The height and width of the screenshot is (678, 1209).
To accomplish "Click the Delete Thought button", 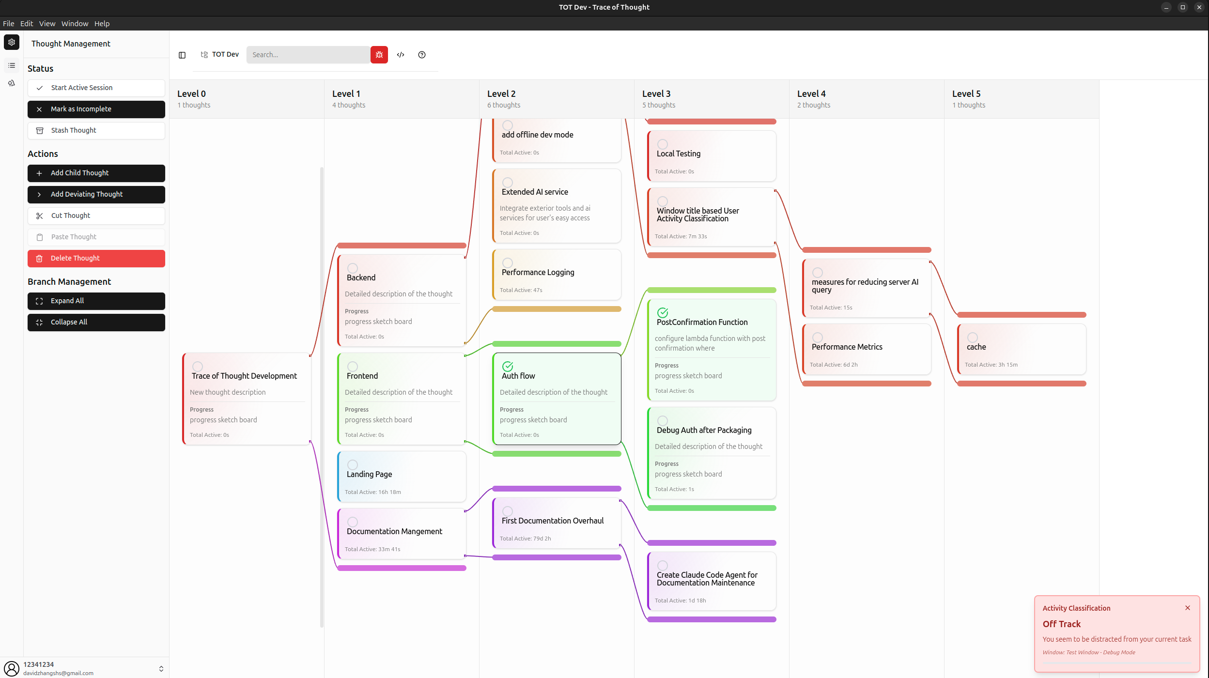I will pos(96,258).
